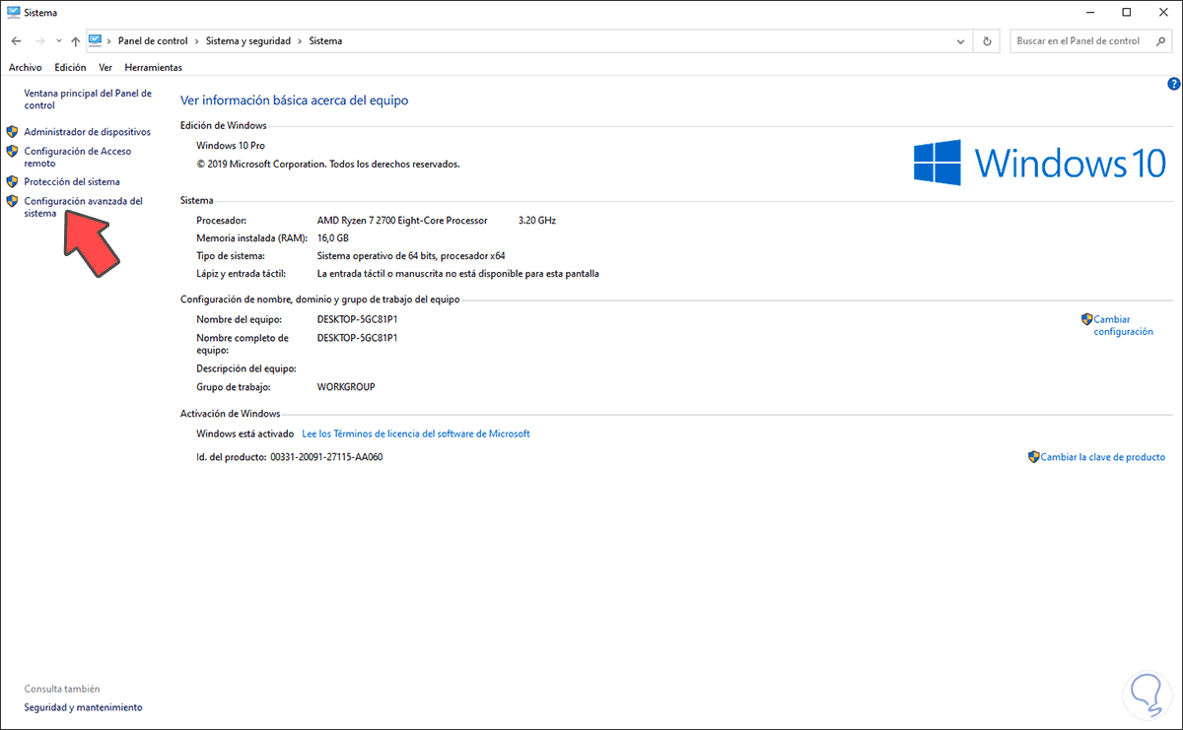This screenshot has width=1183, height=730.
Task: Open the Herramientas menu
Action: pos(153,67)
